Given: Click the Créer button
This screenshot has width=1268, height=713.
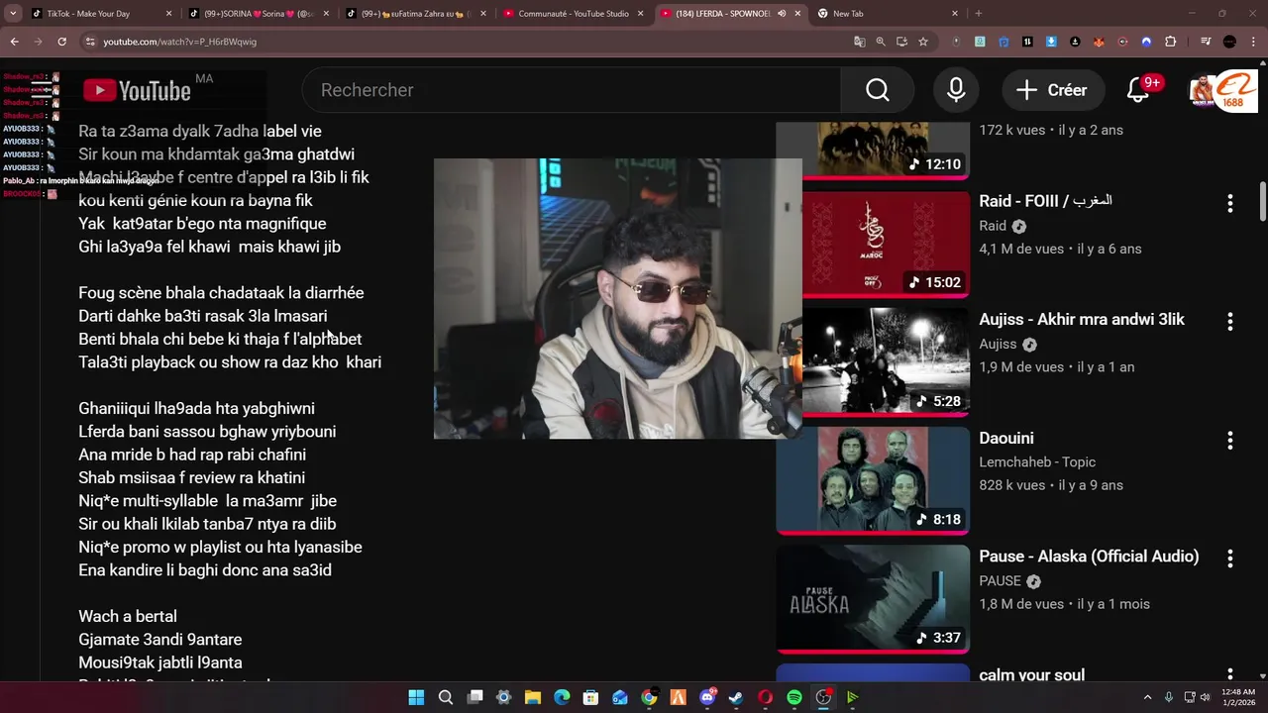Looking at the screenshot, I should (1052, 90).
